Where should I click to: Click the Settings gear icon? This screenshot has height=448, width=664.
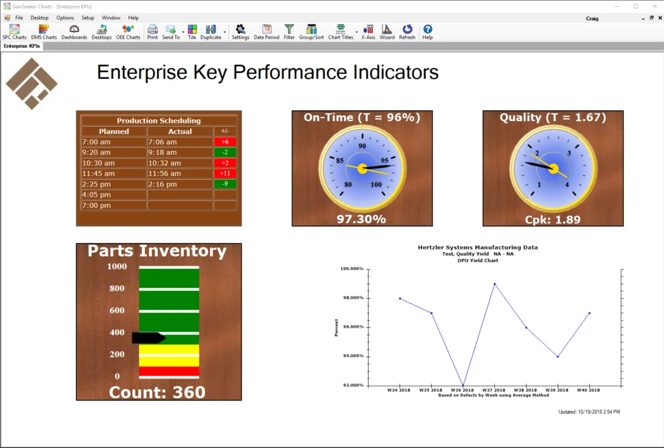click(x=240, y=32)
